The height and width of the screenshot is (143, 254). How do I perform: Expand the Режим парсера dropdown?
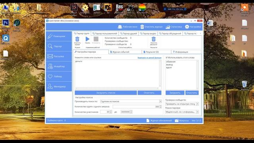tap(197, 112)
